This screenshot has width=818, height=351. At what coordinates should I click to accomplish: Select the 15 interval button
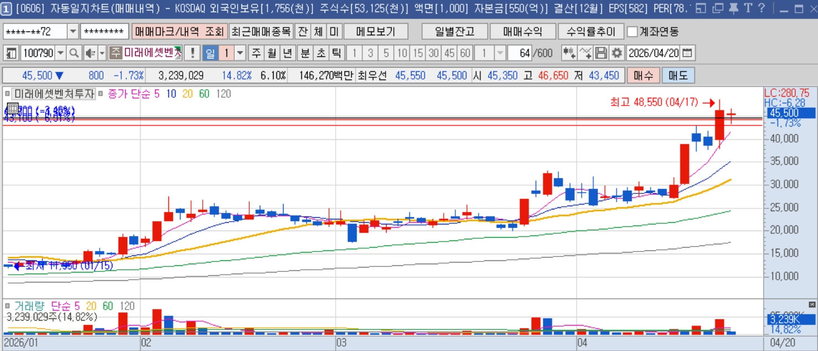tap(418, 54)
